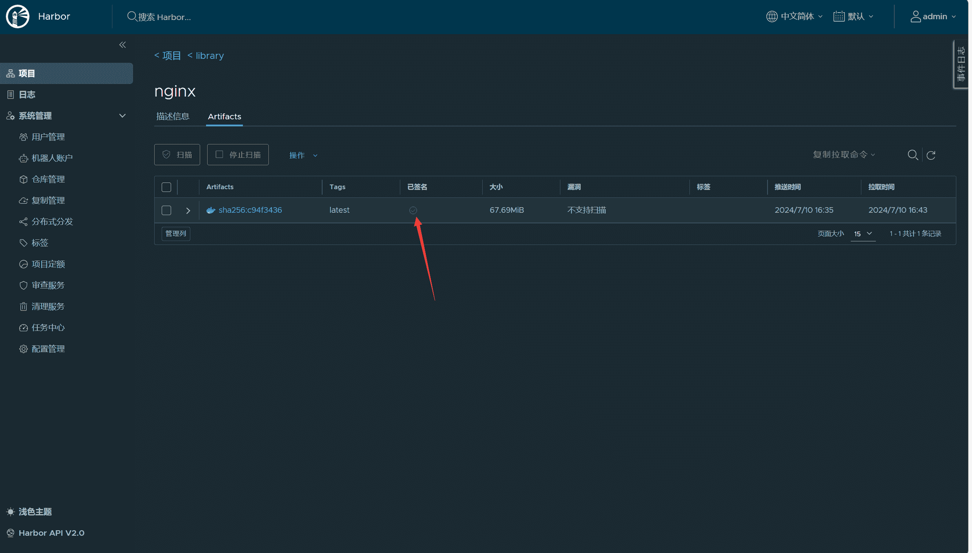972x553 pixels.
Task: Click the square stop icon on 停止扫描
Action: pos(219,154)
